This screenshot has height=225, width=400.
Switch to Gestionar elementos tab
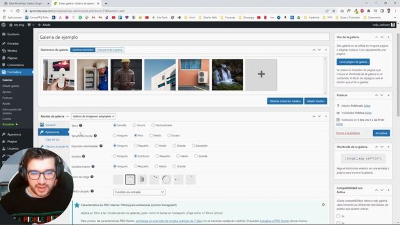tap(82, 50)
